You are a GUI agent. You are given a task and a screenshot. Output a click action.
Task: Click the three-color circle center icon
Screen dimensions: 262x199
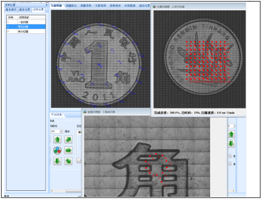(58, 150)
